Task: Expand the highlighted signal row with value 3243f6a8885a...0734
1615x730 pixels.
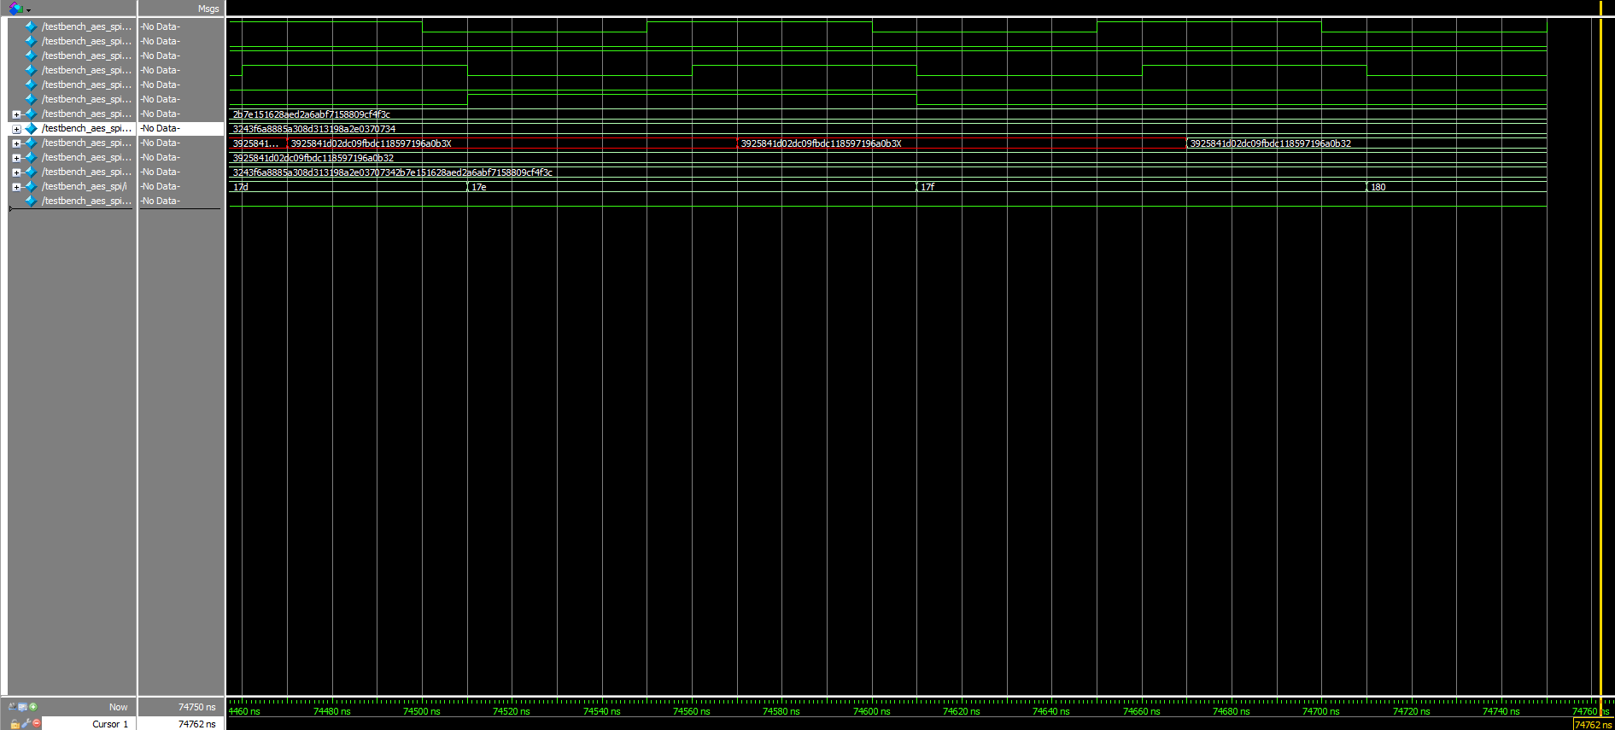Action: tap(16, 129)
